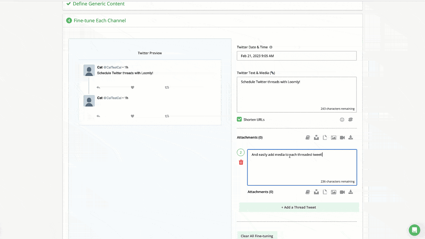Click into the first Twitter Text & Media box
The width and height of the screenshot is (425, 239).
(296, 94)
